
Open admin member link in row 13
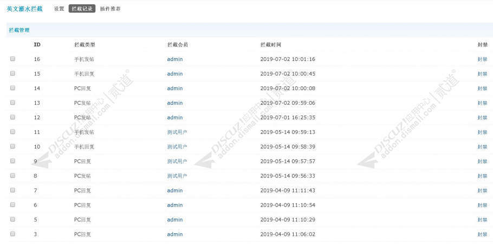click(x=175, y=103)
